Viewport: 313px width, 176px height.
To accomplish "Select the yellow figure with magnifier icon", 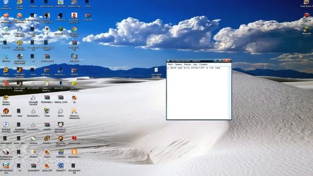I will click(x=74, y=111).
